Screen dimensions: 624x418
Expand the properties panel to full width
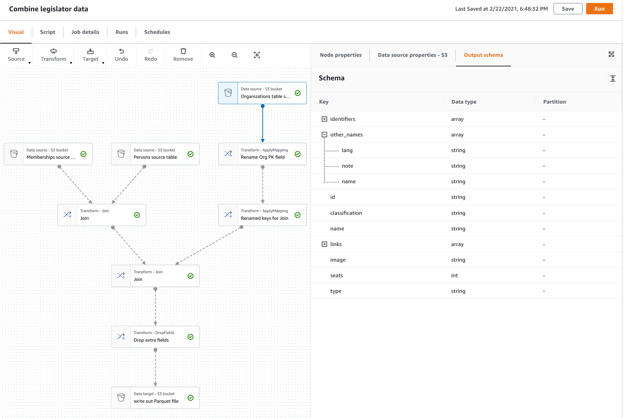click(611, 54)
